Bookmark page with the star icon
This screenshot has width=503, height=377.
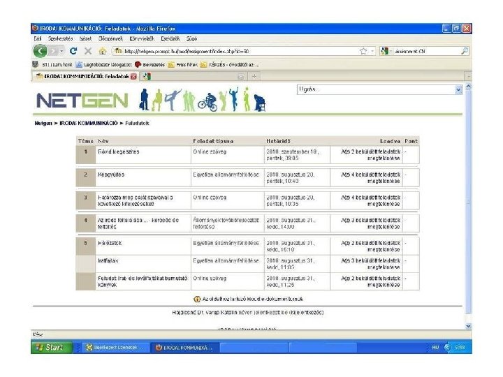point(363,51)
